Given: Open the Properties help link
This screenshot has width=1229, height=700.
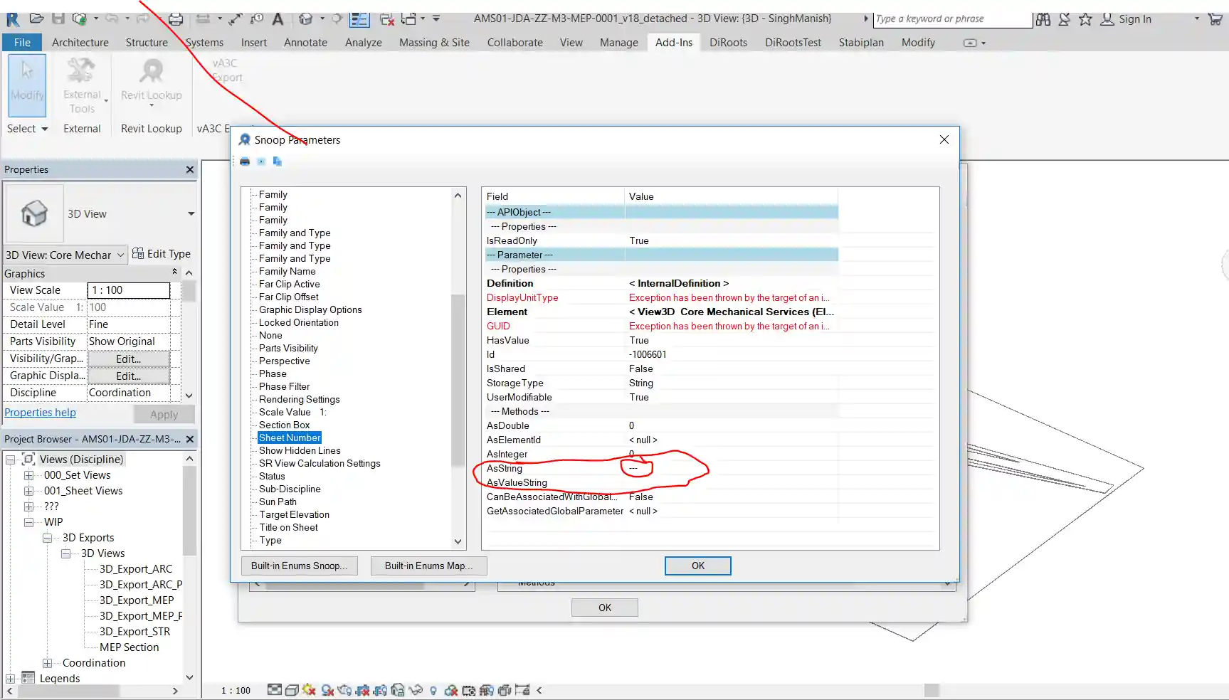Looking at the screenshot, I should (x=40, y=413).
